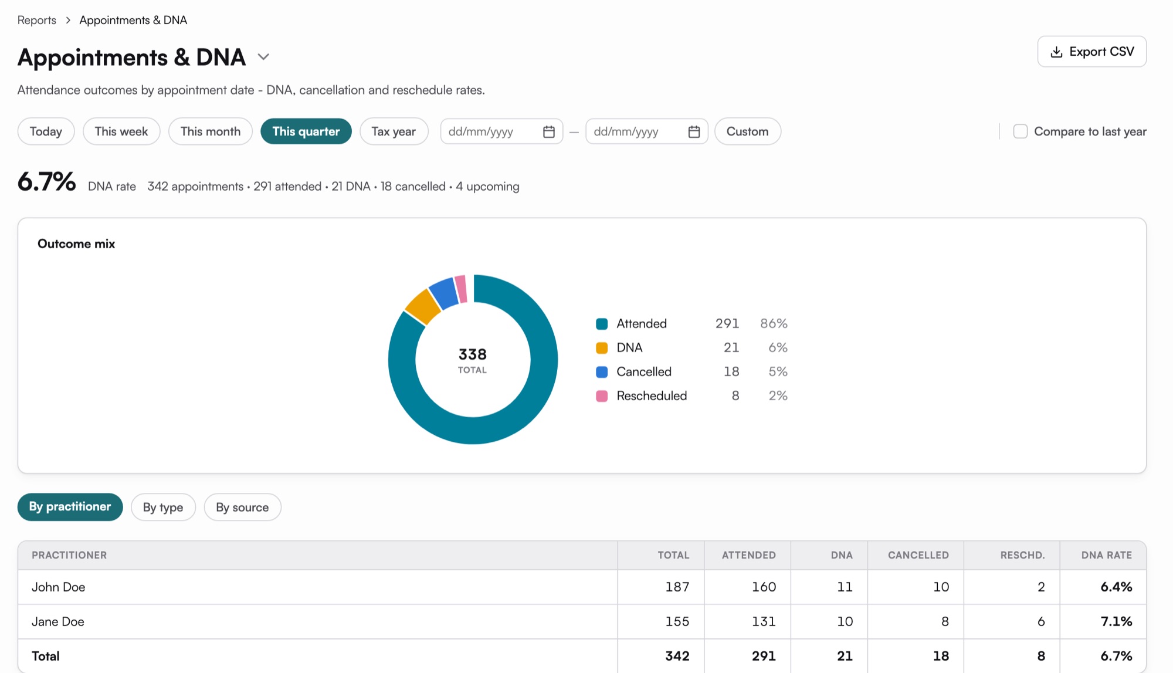Focus the end date input field
This screenshot has width=1173, height=673.
pos(647,131)
